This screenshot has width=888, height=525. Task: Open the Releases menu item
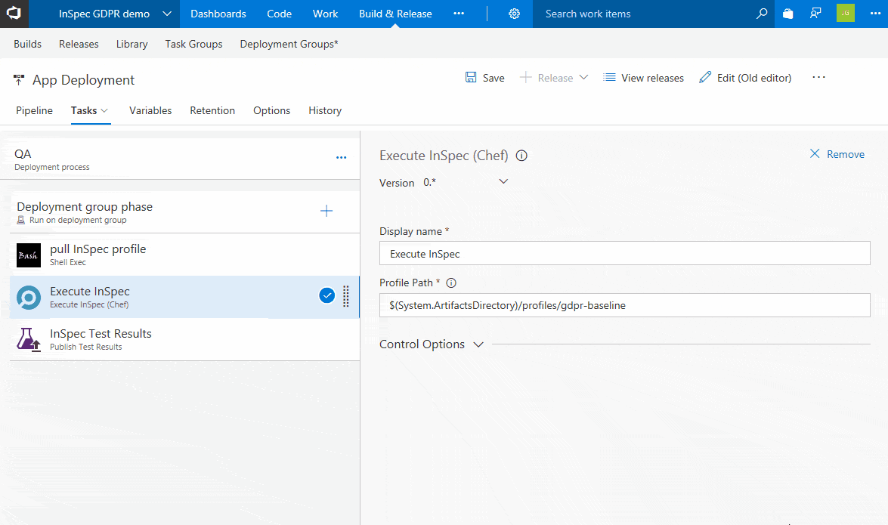[x=79, y=44]
